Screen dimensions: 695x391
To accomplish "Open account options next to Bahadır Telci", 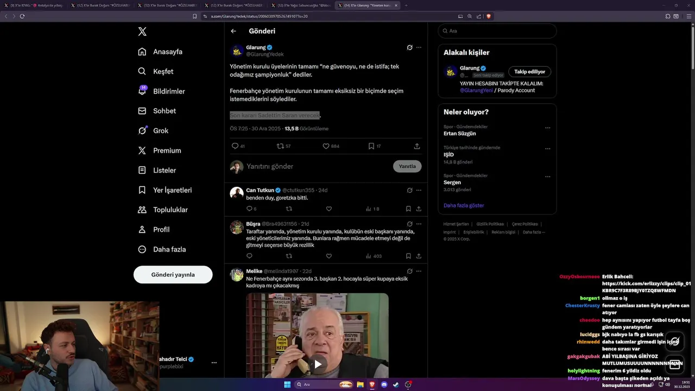I will pos(214,363).
